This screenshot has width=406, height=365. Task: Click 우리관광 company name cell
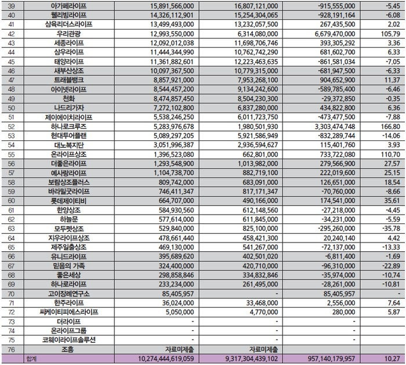[x=68, y=34]
